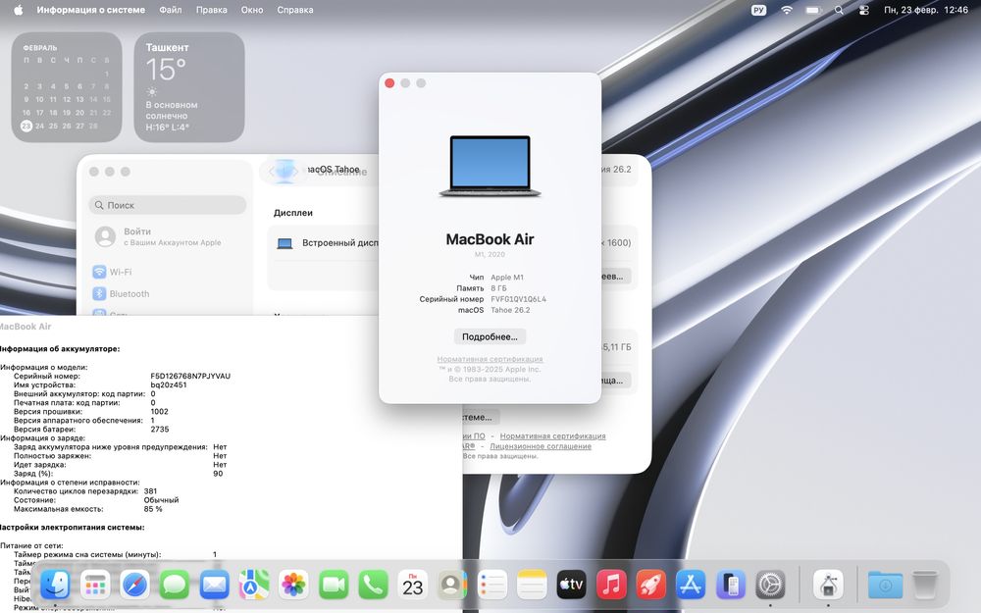Open the Файл menu
The image size is (981, 613).
tap(170, 10)
